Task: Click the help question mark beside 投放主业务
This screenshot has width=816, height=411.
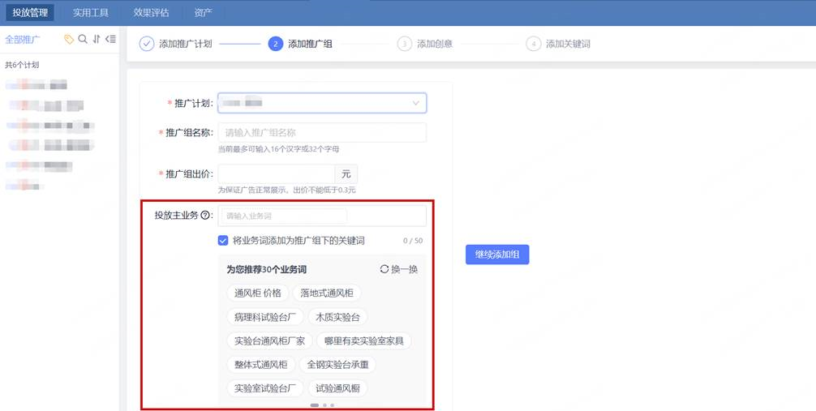Action: 205,215
